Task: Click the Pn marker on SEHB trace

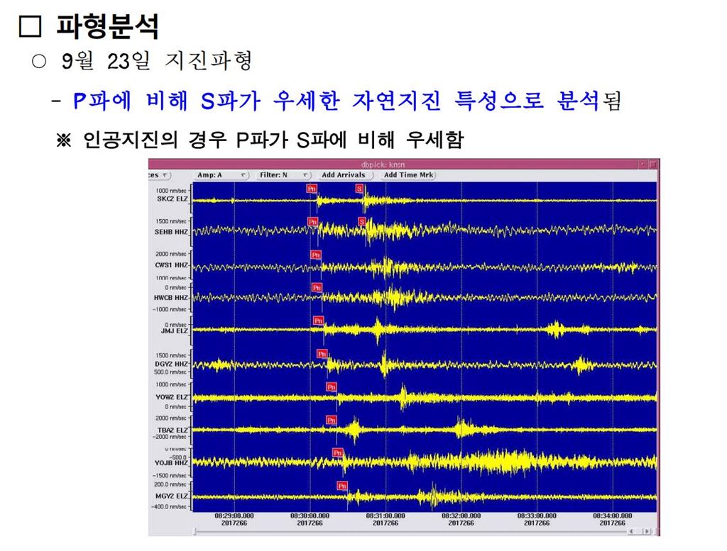Action: (312, 222)
